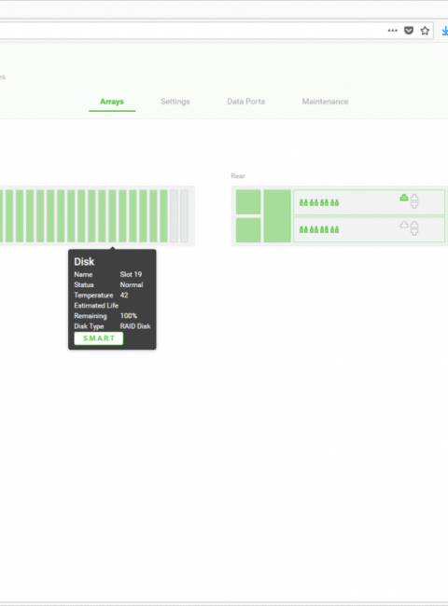The image size is (448, 606).
Task: Click the "Disk" tooltip heading
Action: [x=84, y=262]
